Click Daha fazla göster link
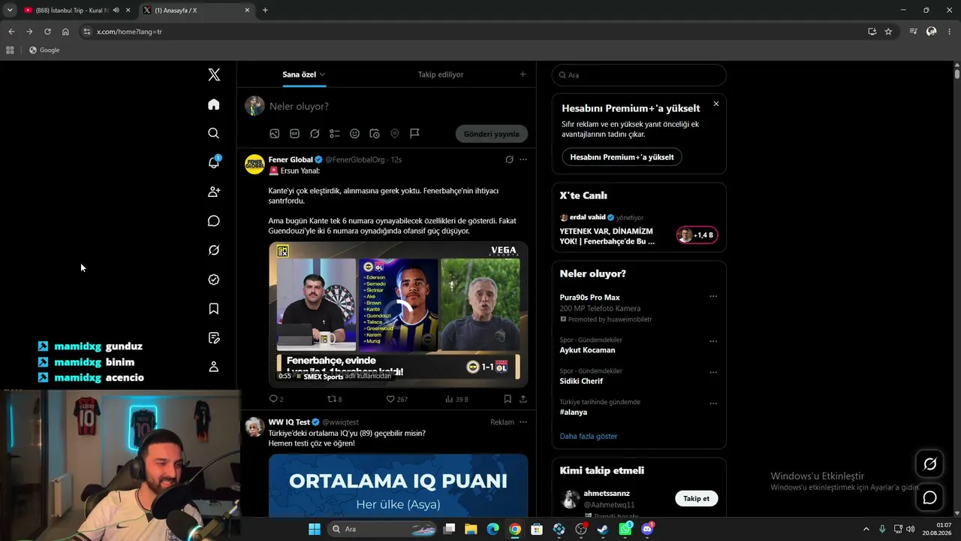Screen dimensions: 961x541 coord(589,436)
